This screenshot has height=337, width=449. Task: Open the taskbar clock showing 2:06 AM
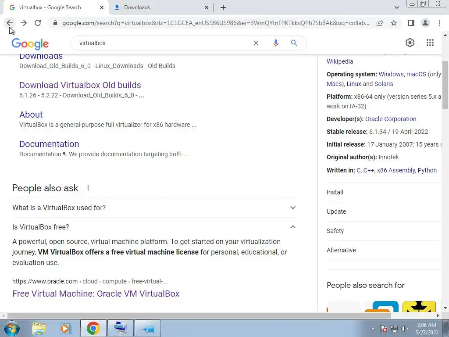(427, 329)
